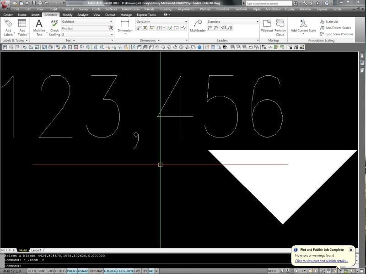
Task: Click the rightmost icon of lower toolbar
Action: coord(302,47)
